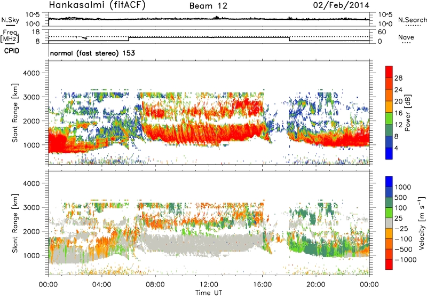Click the "500" tick on Velocity colorbar

pos(401,197)
